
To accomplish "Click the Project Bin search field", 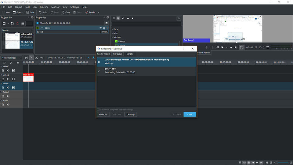I will click(29, 24).
